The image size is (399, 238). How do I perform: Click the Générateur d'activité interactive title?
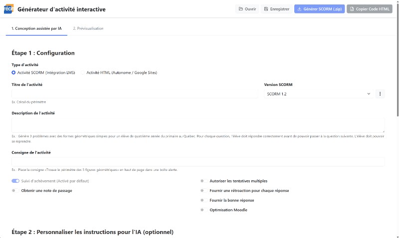tap(61, 9)
